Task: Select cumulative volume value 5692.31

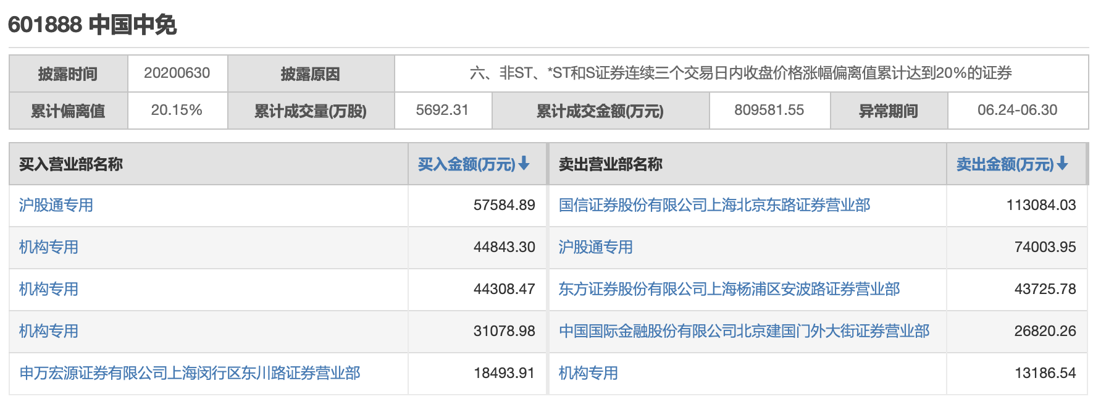Action: (442, 110)
